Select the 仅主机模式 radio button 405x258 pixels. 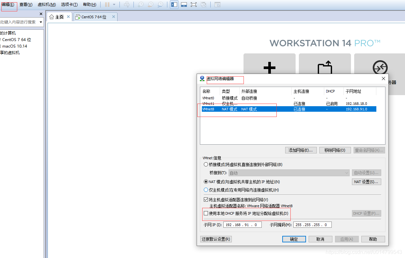tap(206, 190)
